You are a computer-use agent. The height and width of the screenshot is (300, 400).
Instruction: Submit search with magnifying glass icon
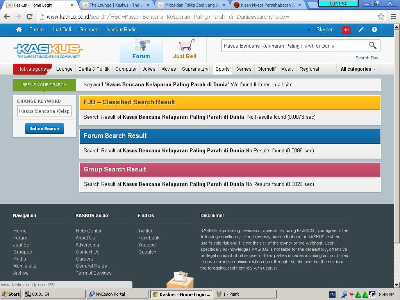pos(373,46)
